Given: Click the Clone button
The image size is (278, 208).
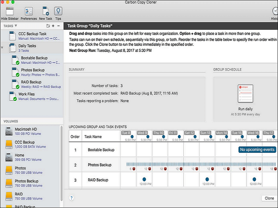Looking at the screenshot, I should 269,198.
